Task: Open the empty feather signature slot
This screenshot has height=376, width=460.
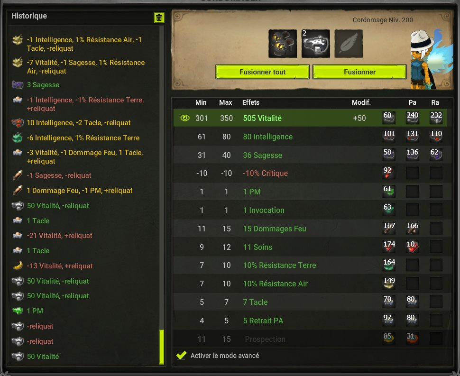Action: pos(349,44)
